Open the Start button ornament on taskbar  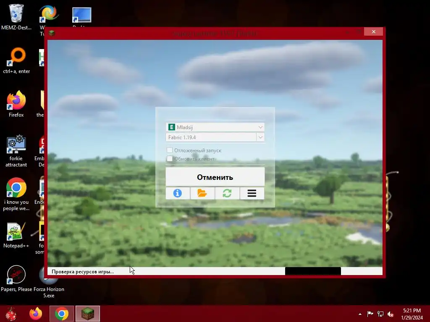tap(11, 314)
